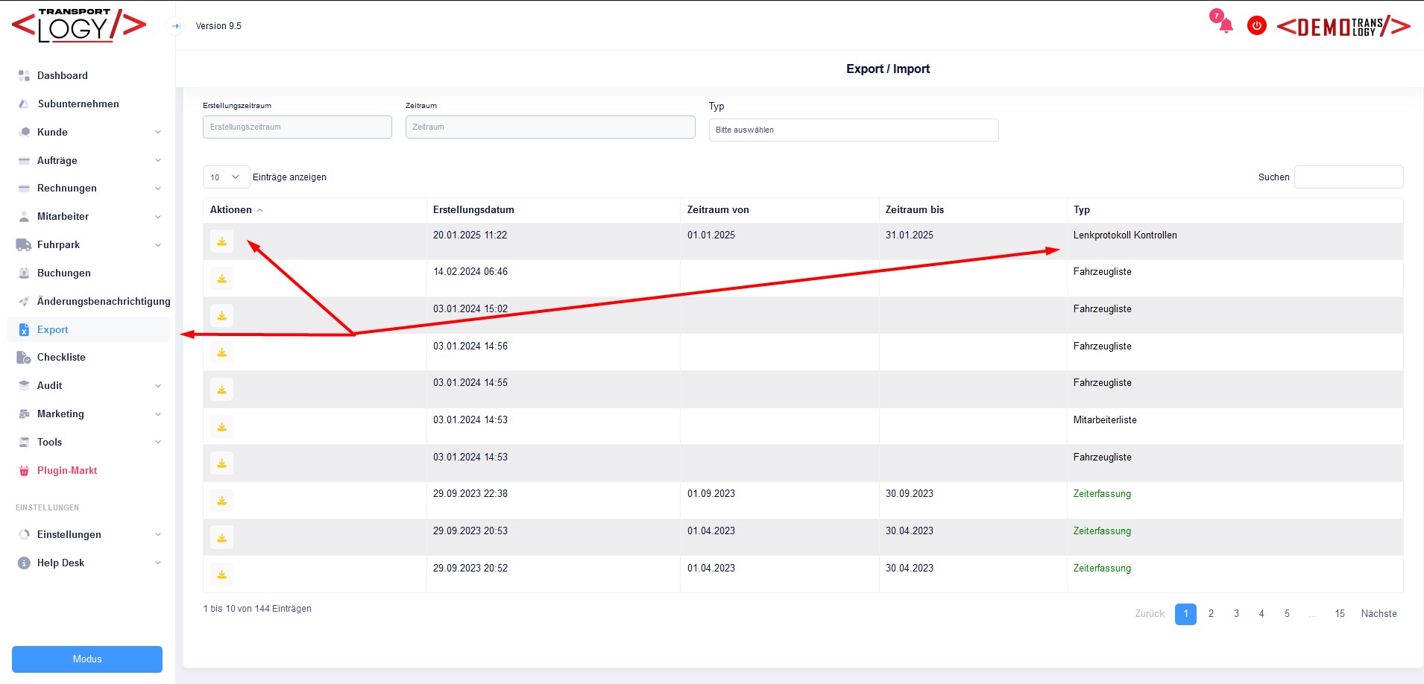The height and width of the screenshot is (684, 1424).
Task: Download the Lenkprotokoll Kontrollen export file
Action: [x=221, y=241]
